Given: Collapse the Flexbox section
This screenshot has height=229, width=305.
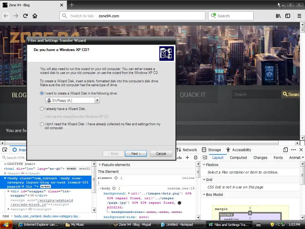Looking at the screenshot, I should [204, 165].
